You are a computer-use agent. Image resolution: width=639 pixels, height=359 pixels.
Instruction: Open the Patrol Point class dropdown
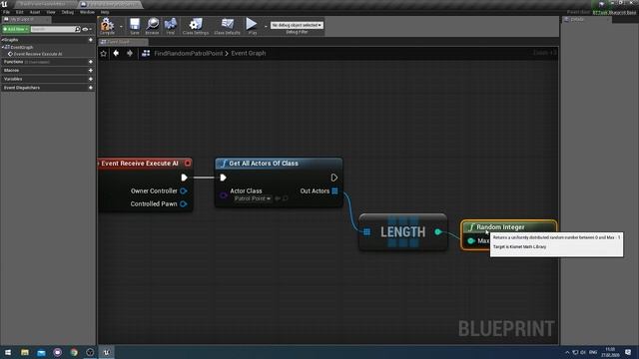[253, 198]
